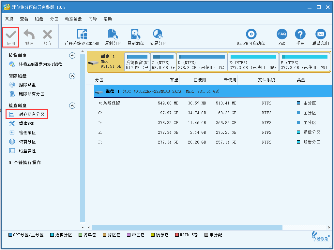Click 0 个待执行操作 pending operations text
The height and width of the screenshot is (250, 334).
click(x=25, y=163)
